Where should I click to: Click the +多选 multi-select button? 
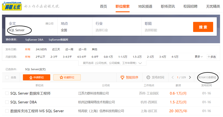click(212, 57)
